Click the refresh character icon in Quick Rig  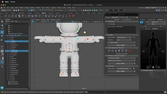[x=130, y=17]
